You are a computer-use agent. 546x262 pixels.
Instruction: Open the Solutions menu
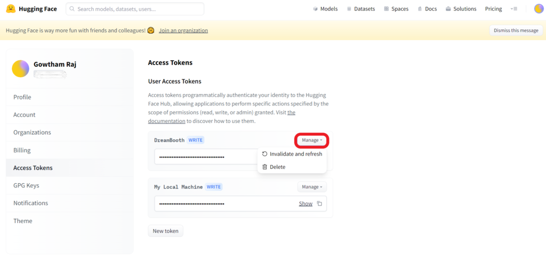(x=461, y=9)
